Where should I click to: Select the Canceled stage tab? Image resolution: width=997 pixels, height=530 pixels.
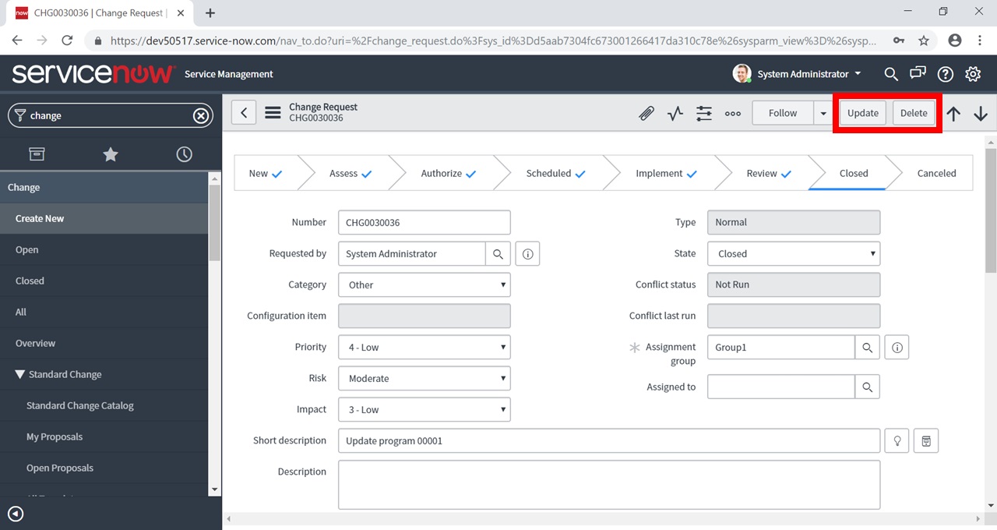[x=936, y=174]
